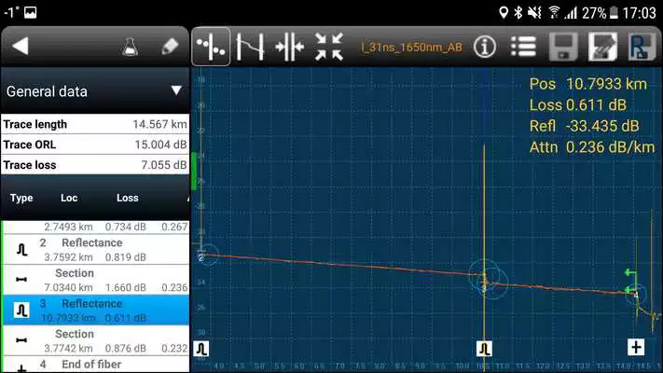Tap the muted sound status icon
Image resolution: width=663 pixels, height=373 pixels.
(x=534, y=12)
